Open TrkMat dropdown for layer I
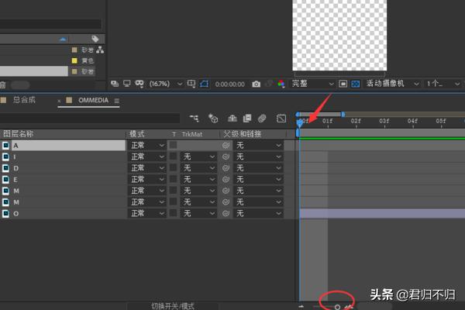465x310 pixels. tap(198, 157)
